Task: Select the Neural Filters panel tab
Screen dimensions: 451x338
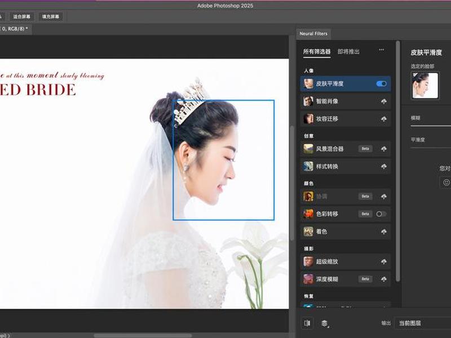Action: click(x=313, y=34)
